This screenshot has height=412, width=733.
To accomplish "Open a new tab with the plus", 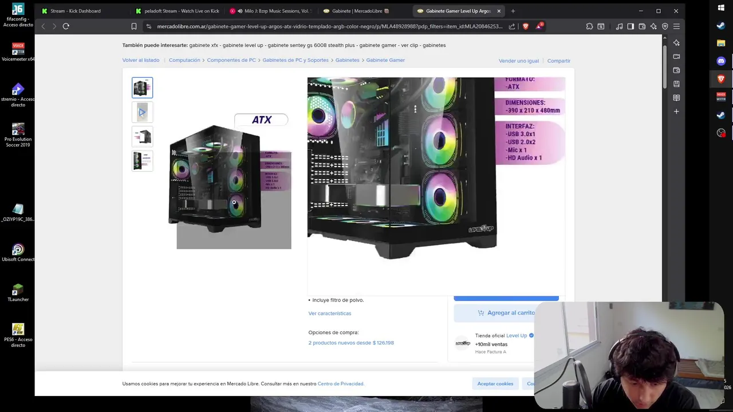I will point(513,11).
